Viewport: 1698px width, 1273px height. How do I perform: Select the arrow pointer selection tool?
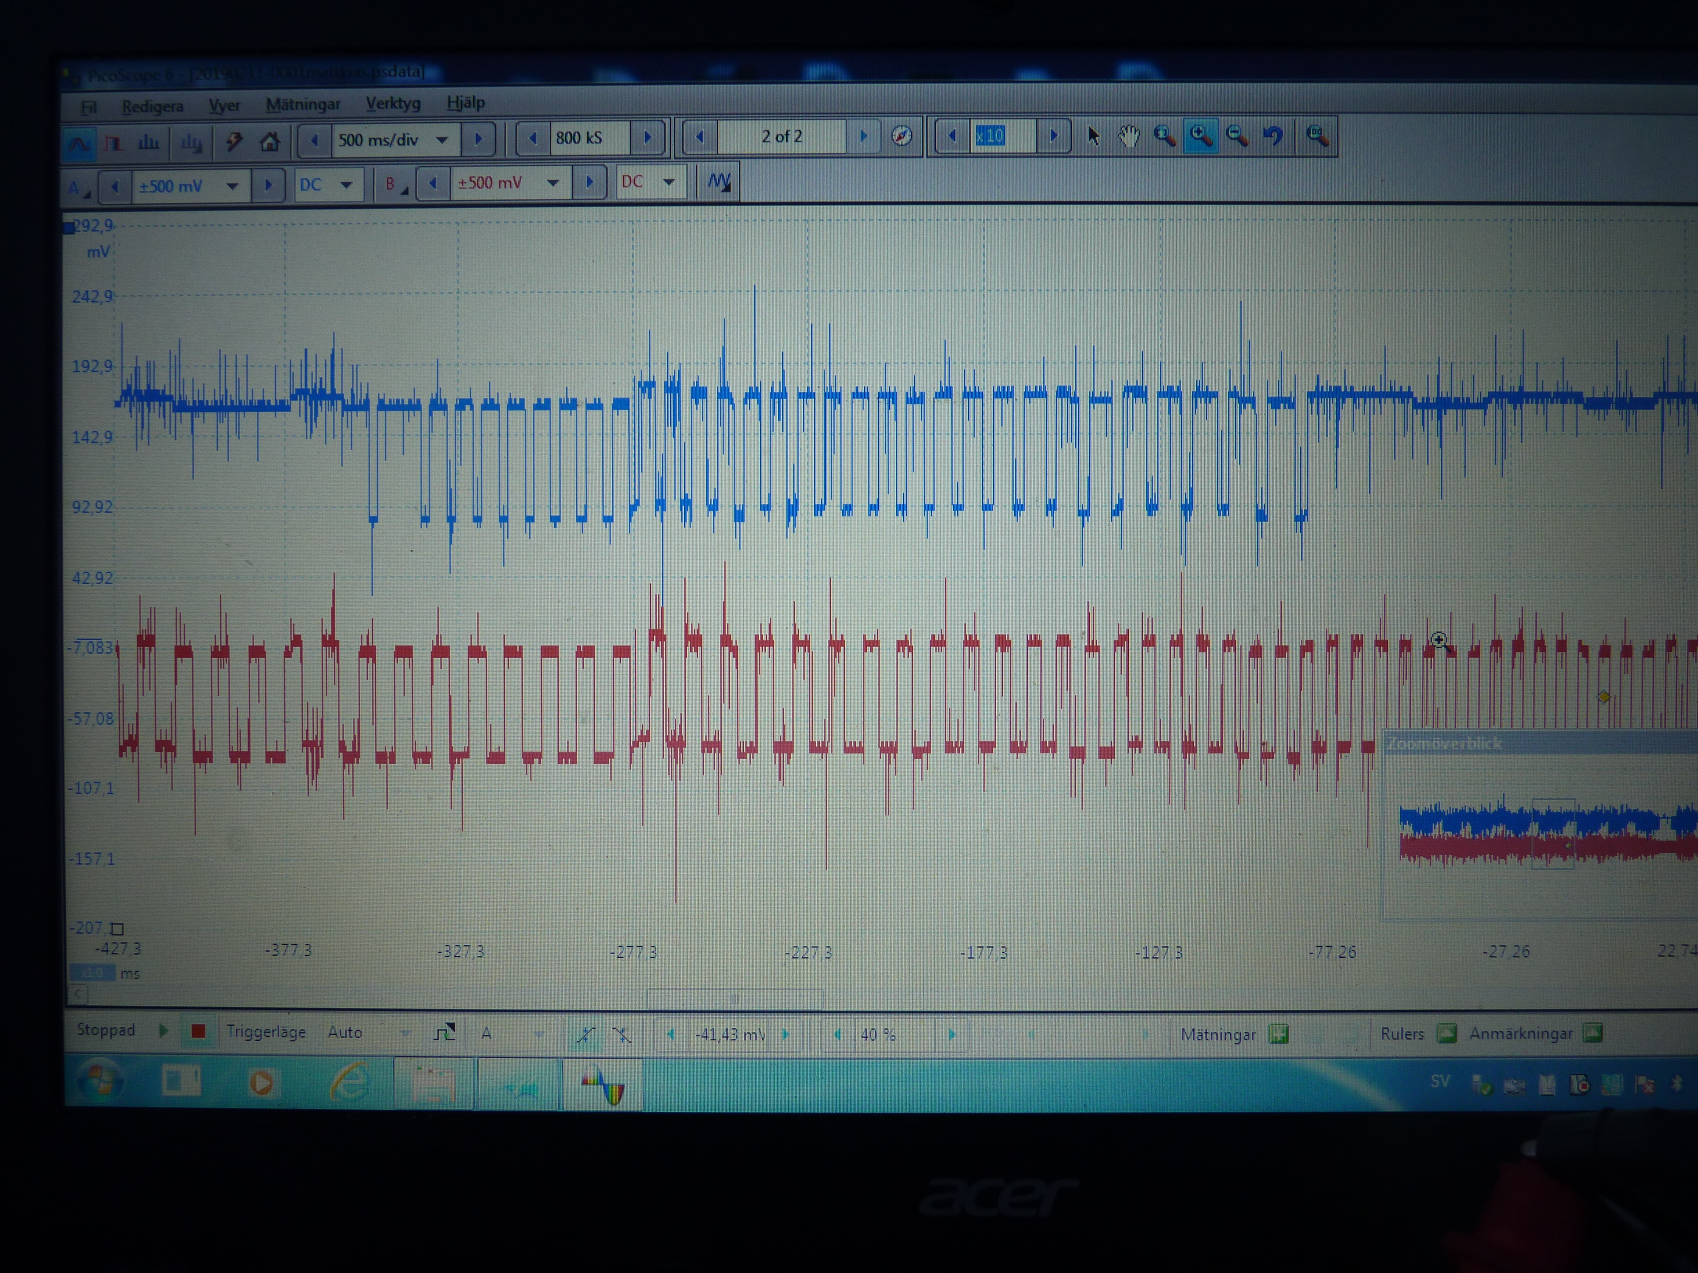pos(1093,137)
